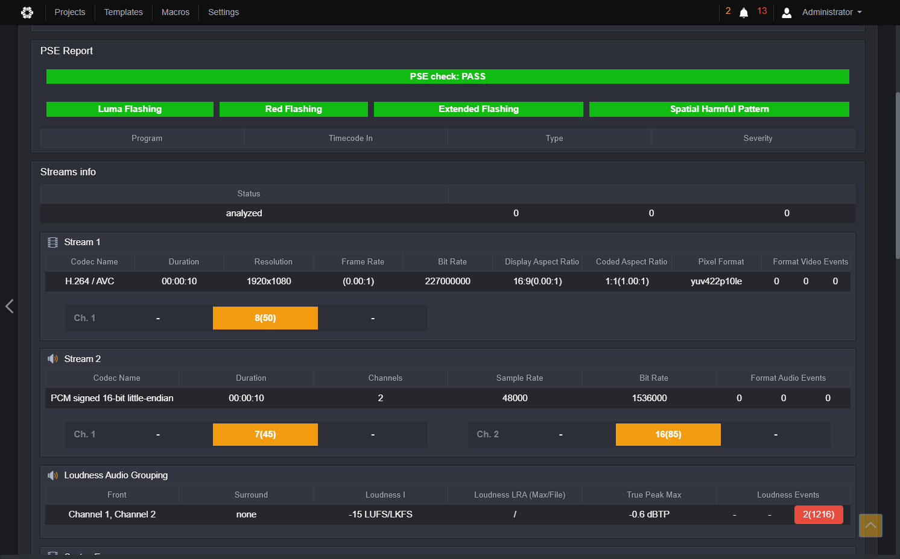Click the 1920x1080 resolution value
Image resolution: width=900 pixels, height=559 pixels.
tap(269, 281)
